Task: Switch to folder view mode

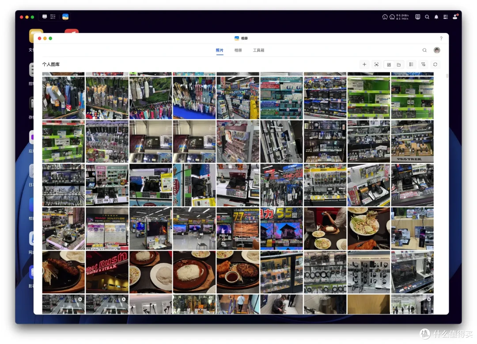Action: 398,64
